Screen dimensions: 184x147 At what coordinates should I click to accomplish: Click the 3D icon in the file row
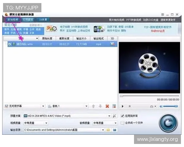(x=112, y=44)
